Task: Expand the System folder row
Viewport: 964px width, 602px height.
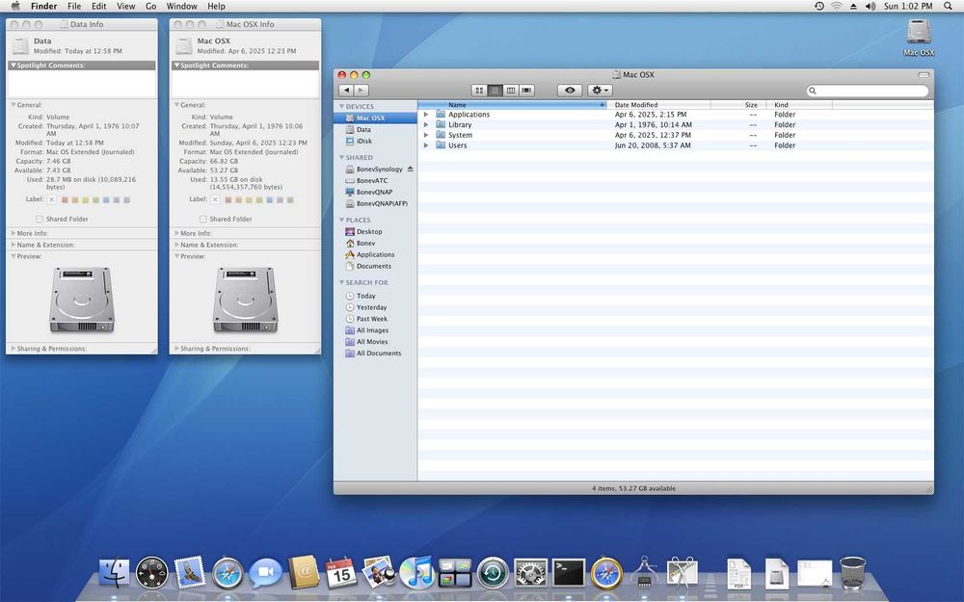Action: click(425, 135)
